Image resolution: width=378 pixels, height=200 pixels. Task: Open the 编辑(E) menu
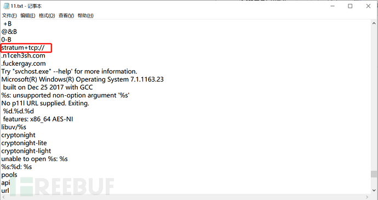pos(28,16)
